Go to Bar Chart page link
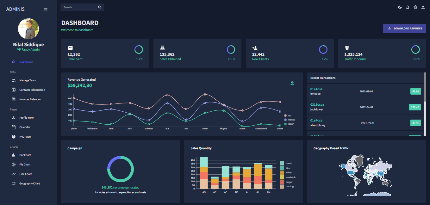430x205 pixels. 25,155
